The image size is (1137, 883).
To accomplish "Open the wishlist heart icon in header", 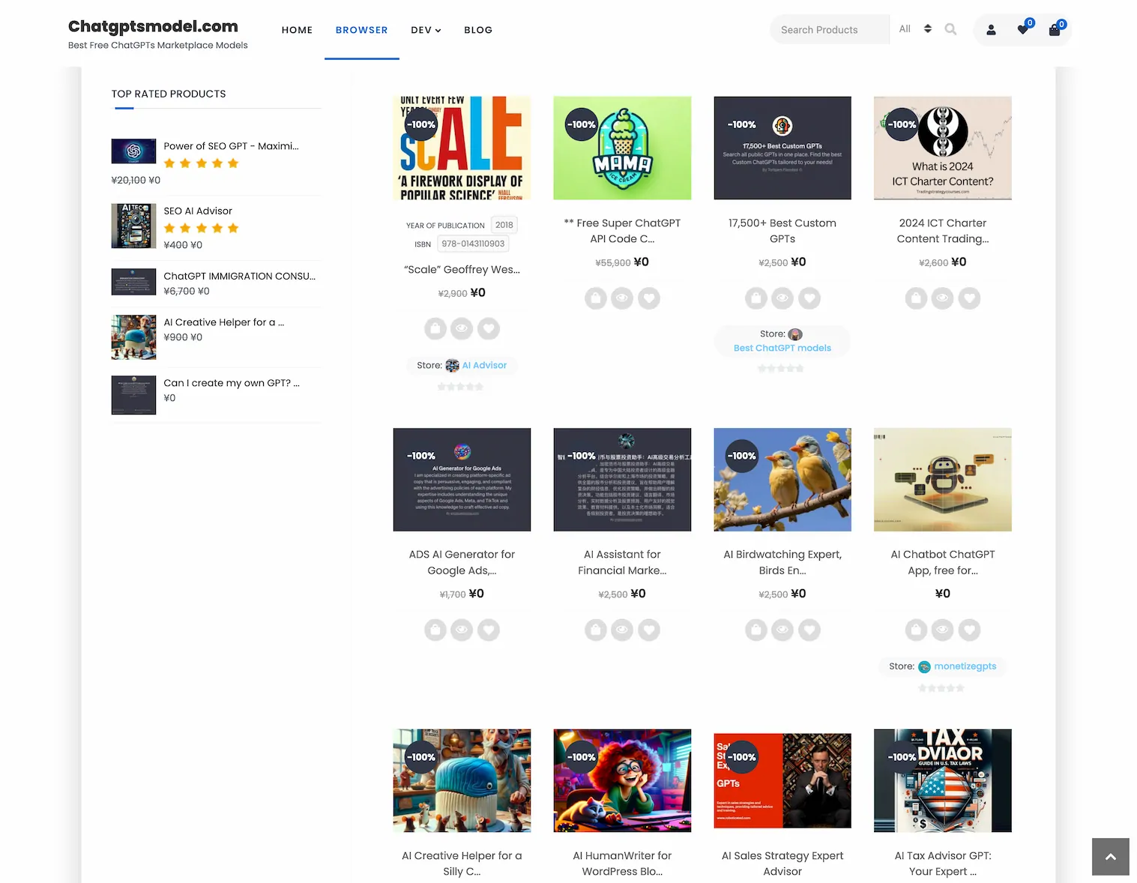I will pos(1022,30).
